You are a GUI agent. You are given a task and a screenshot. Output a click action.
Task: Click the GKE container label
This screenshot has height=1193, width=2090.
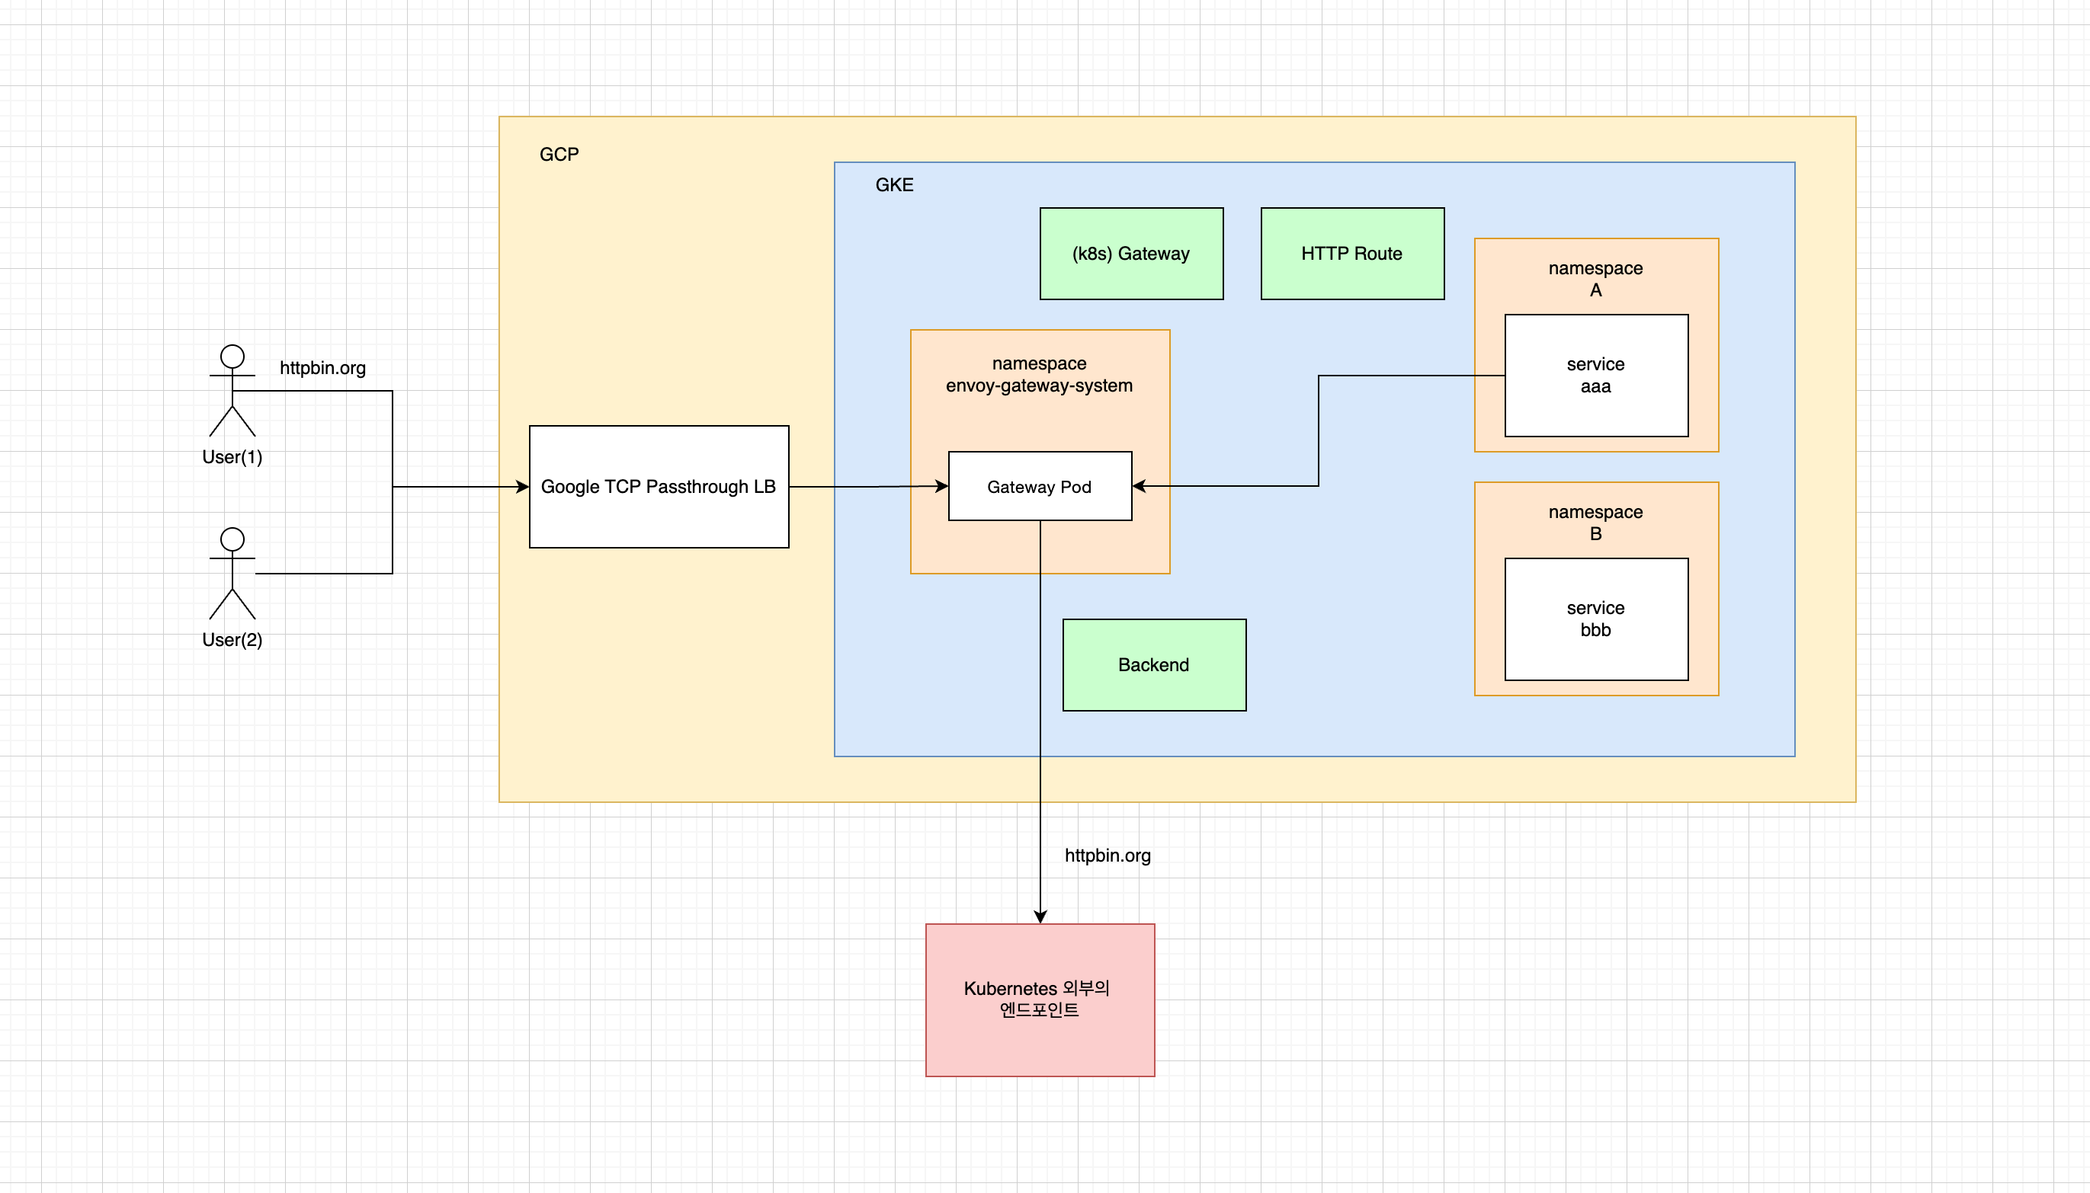click(894, 185)
